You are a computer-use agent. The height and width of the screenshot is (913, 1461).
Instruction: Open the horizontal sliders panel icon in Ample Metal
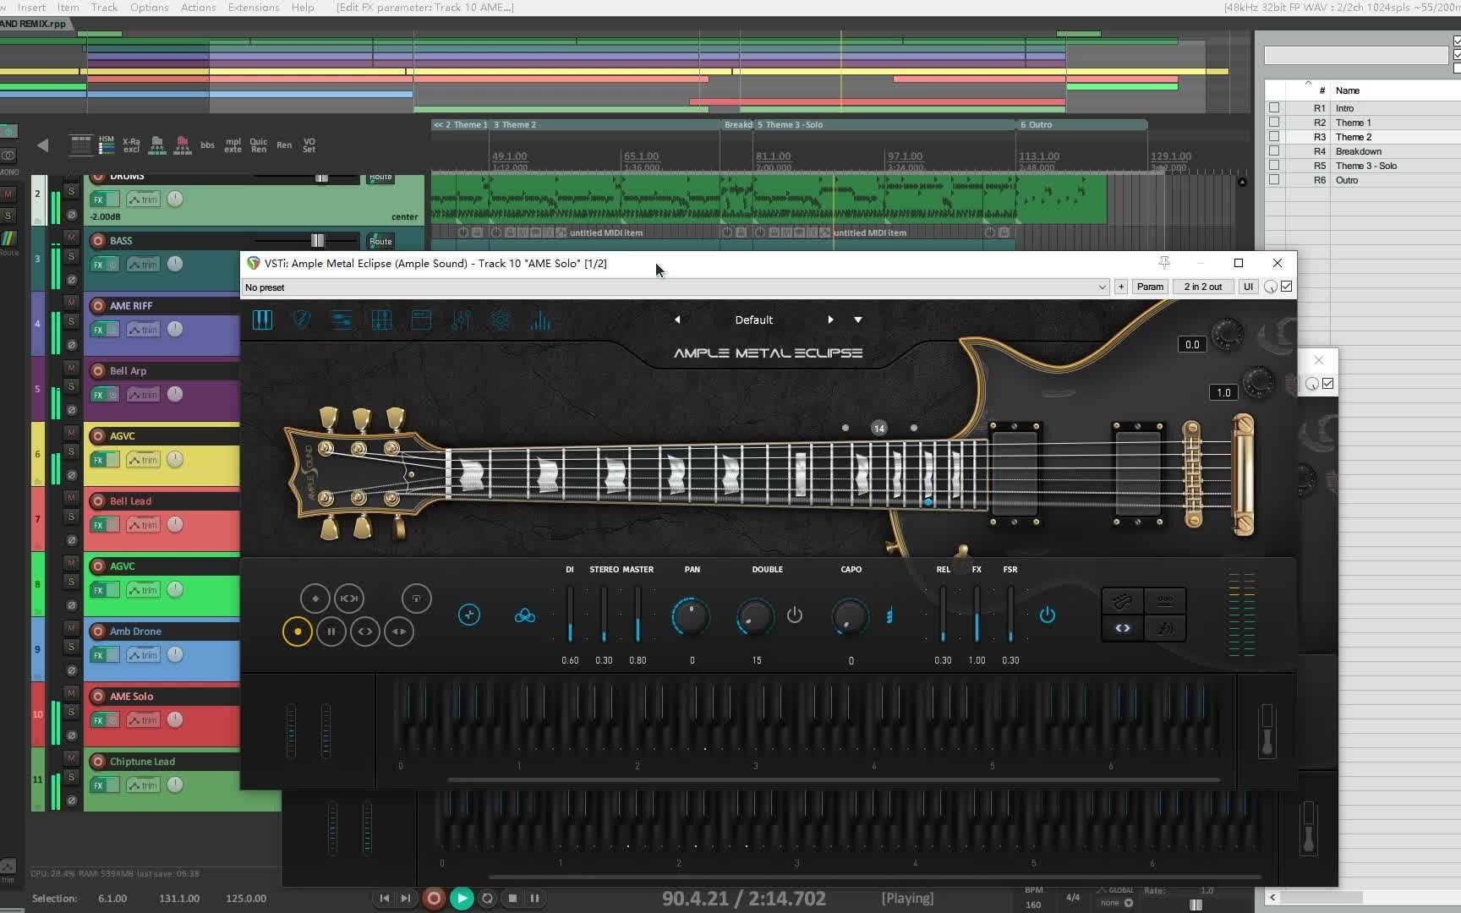click(342, 320)
